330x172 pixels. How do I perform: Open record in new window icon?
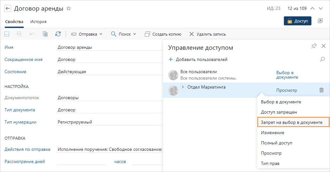tap(320, 21)
